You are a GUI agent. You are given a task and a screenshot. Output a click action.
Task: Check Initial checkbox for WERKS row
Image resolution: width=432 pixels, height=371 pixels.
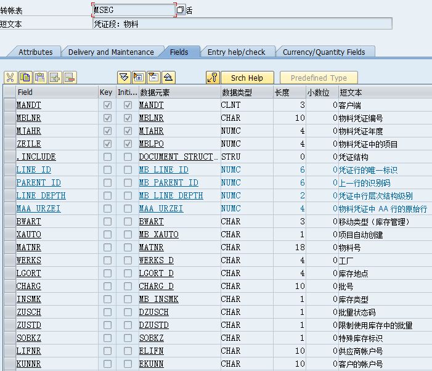[128, 260]
